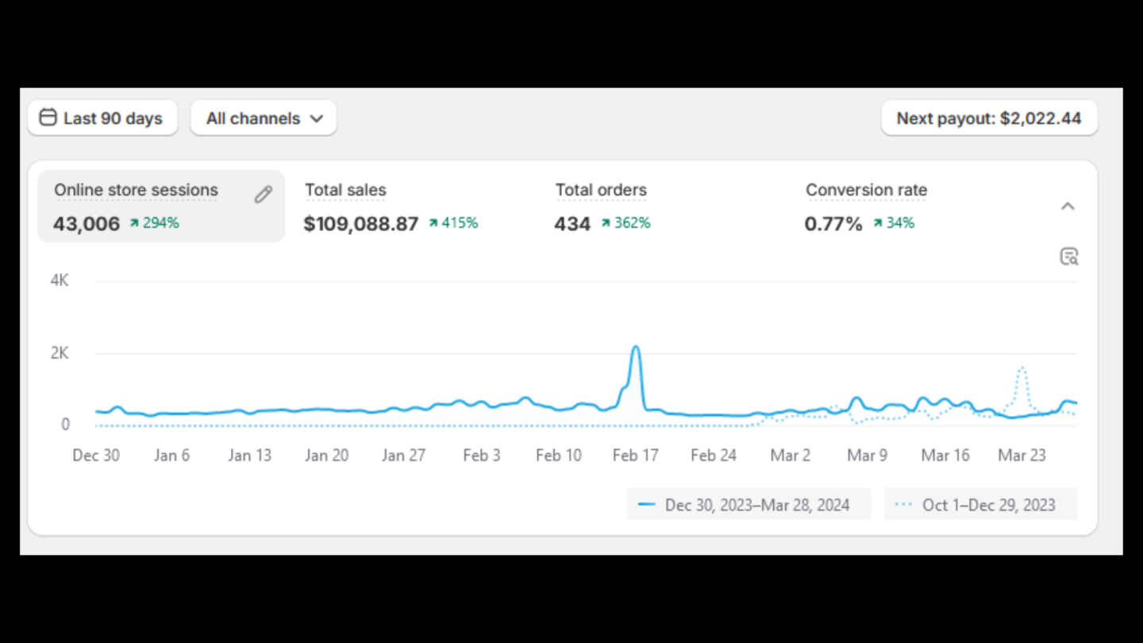This screenshot has height=643, width=1143.
Task: Click the dotted comparison peak near Mar 23
Action: (x=1022, y=368)
